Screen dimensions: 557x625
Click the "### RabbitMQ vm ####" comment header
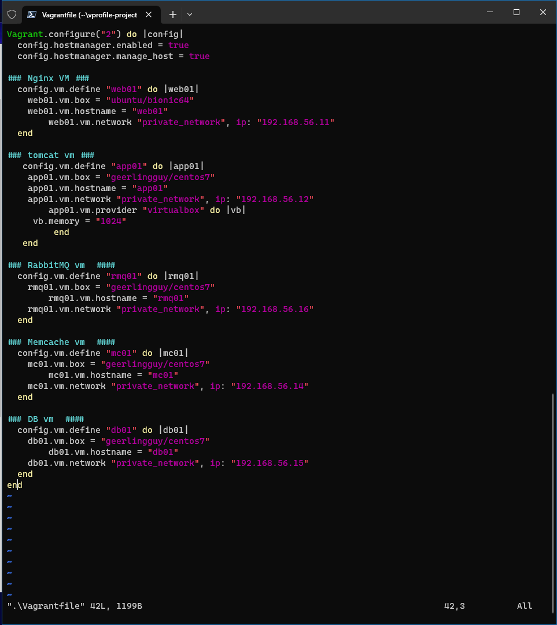(59, 264)
